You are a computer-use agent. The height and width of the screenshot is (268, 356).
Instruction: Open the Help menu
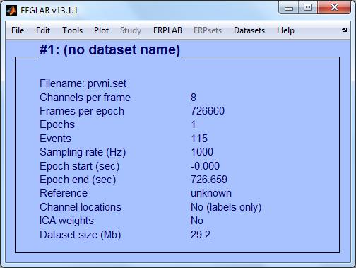[285, 30]
